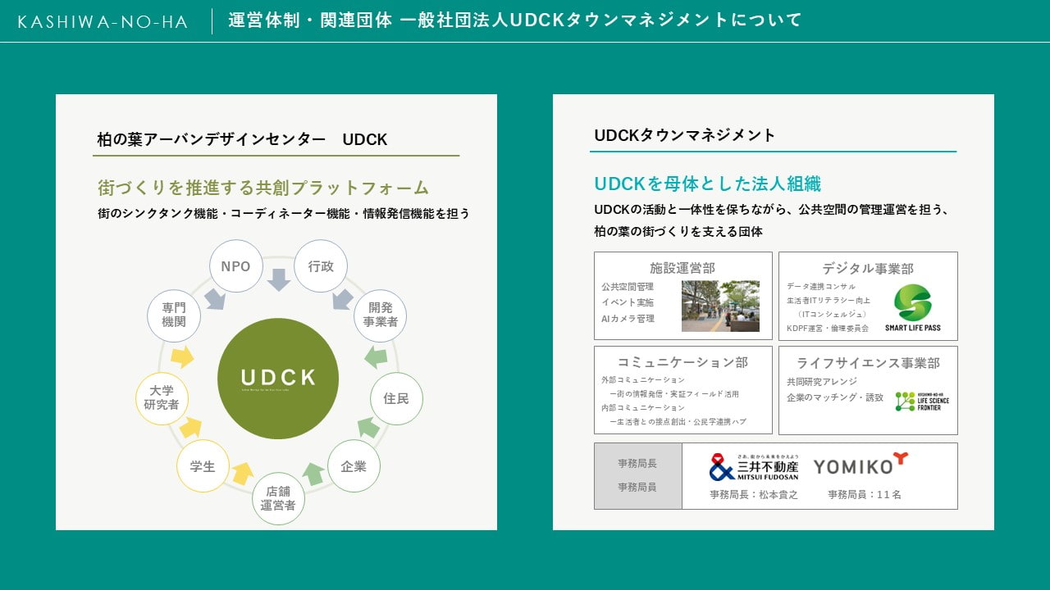Click the デジタル事業部 heading
1050x590 pixels.
click(868, 268)
